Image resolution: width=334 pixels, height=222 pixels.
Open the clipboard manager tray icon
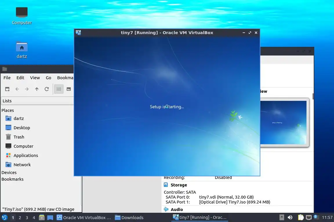(301, 217)
